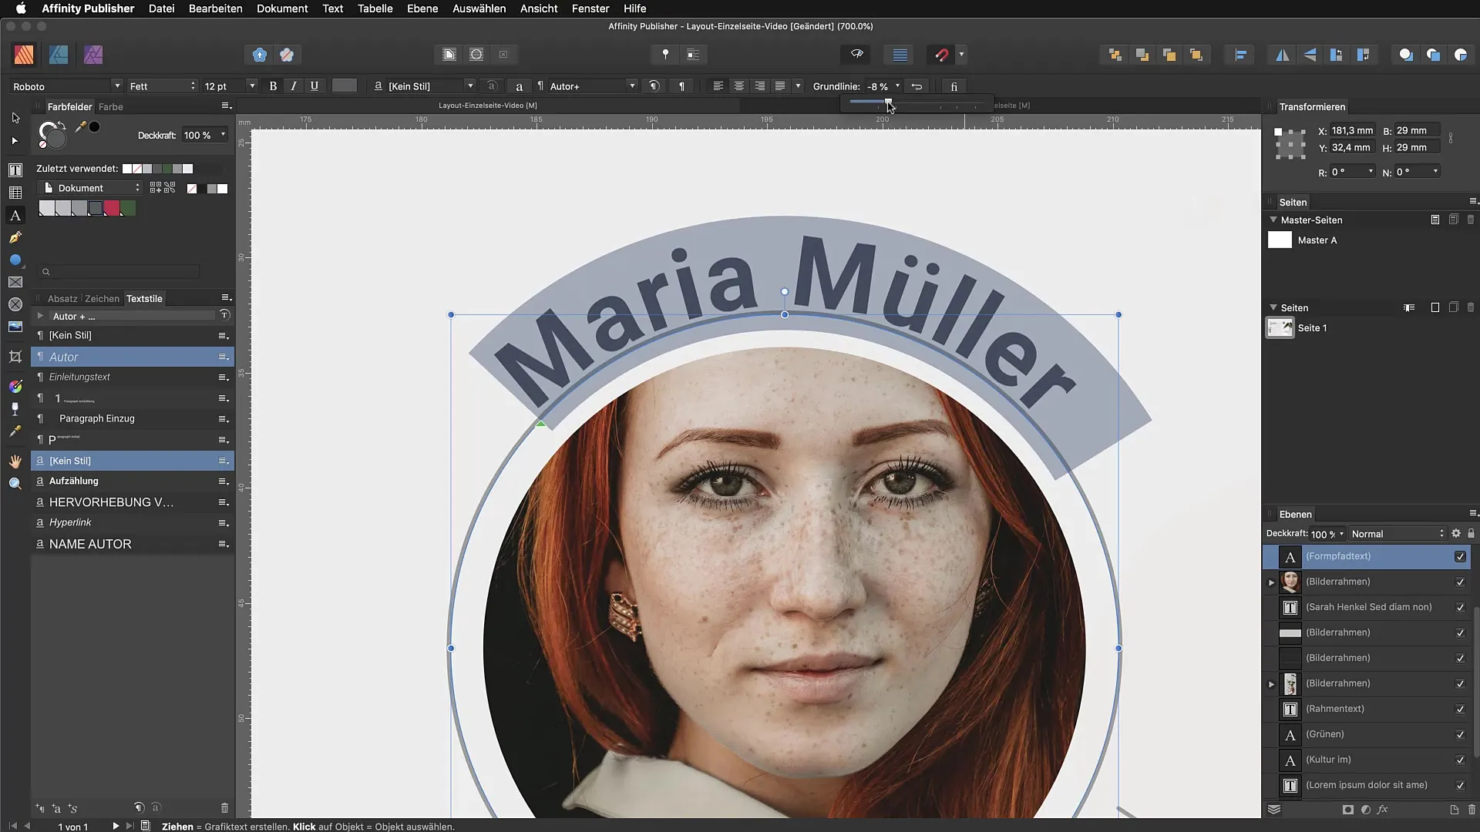Click the Grundlinie baseline slider handle

888,102
